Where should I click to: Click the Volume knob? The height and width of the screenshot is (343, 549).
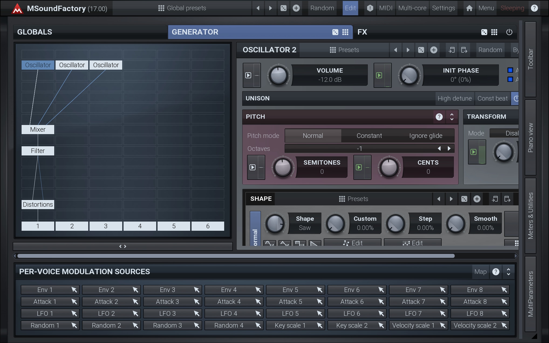(278, 76)
